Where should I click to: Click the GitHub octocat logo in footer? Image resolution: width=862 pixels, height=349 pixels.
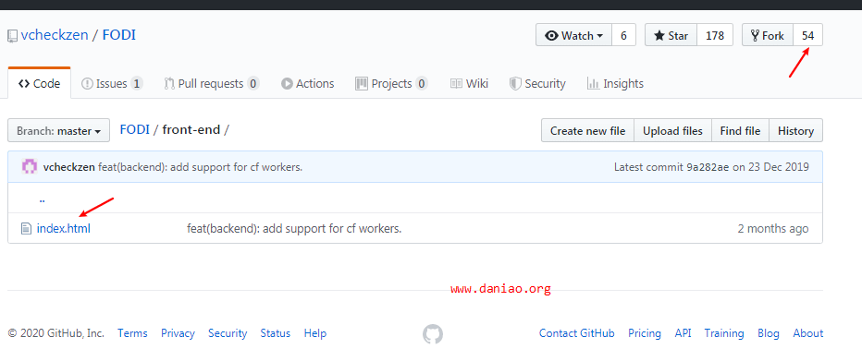[433, 333]
